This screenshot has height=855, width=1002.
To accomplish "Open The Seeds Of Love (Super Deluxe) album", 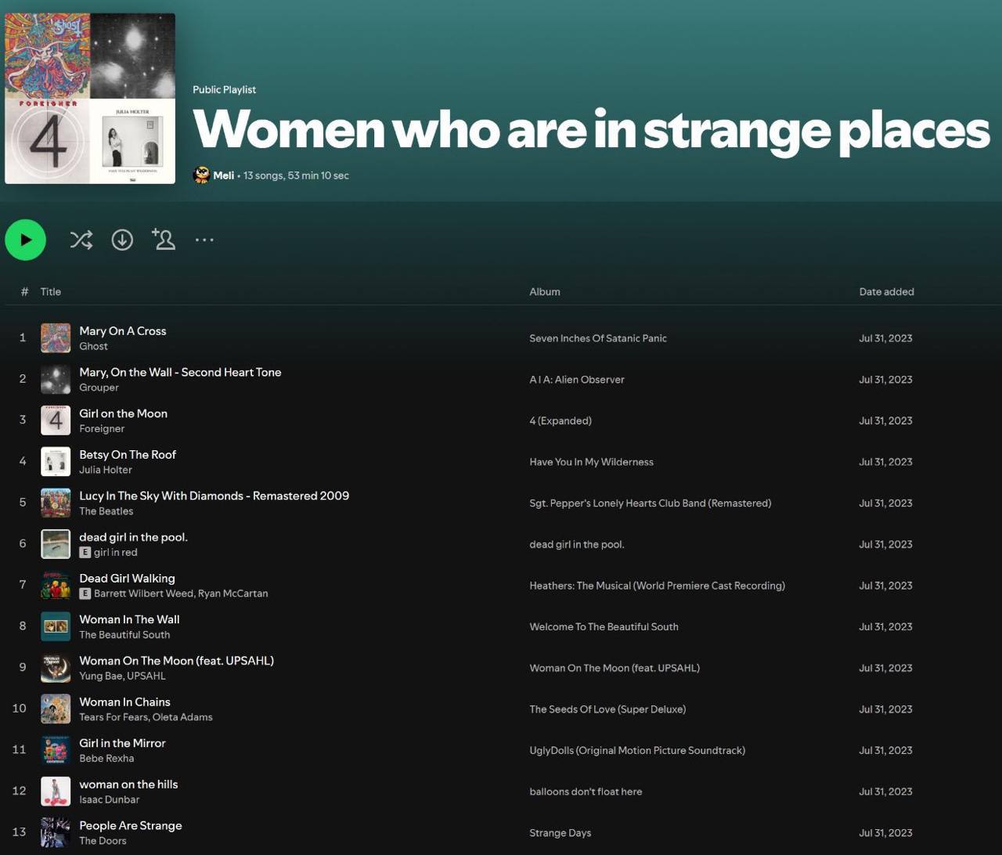I will 607,709.
